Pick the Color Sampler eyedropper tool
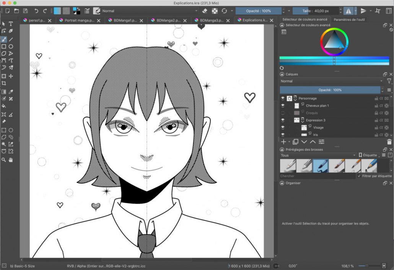This screenshot has height=270, width=394. 11,92
